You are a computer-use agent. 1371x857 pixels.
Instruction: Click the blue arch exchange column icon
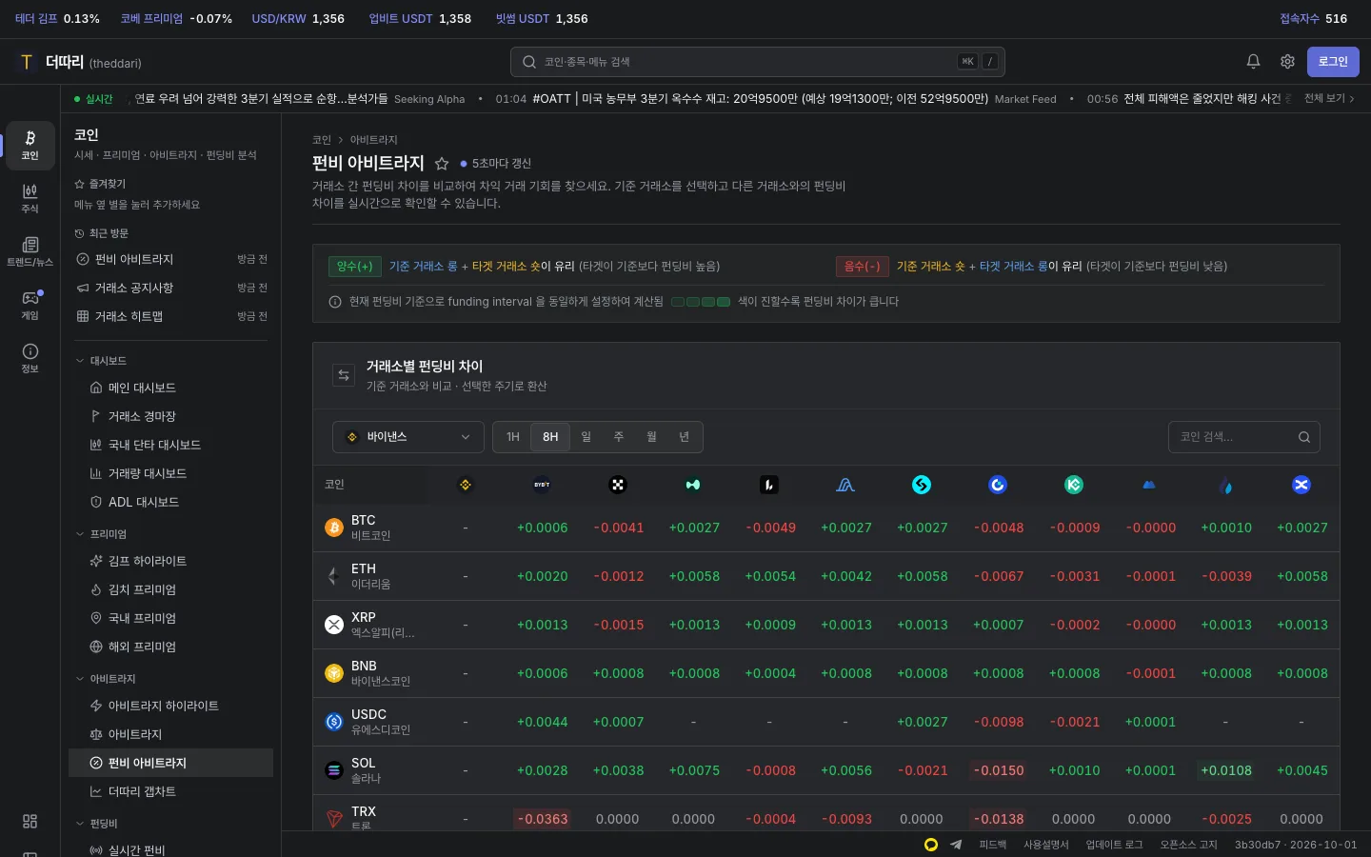(845, 485)
